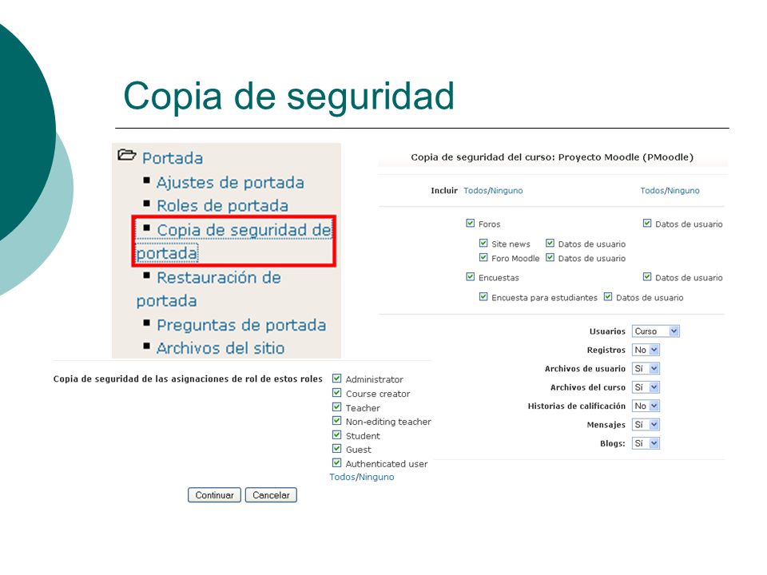Toggle the Site news checkbox
Screen dimensions: 767x575
(484, 244)
